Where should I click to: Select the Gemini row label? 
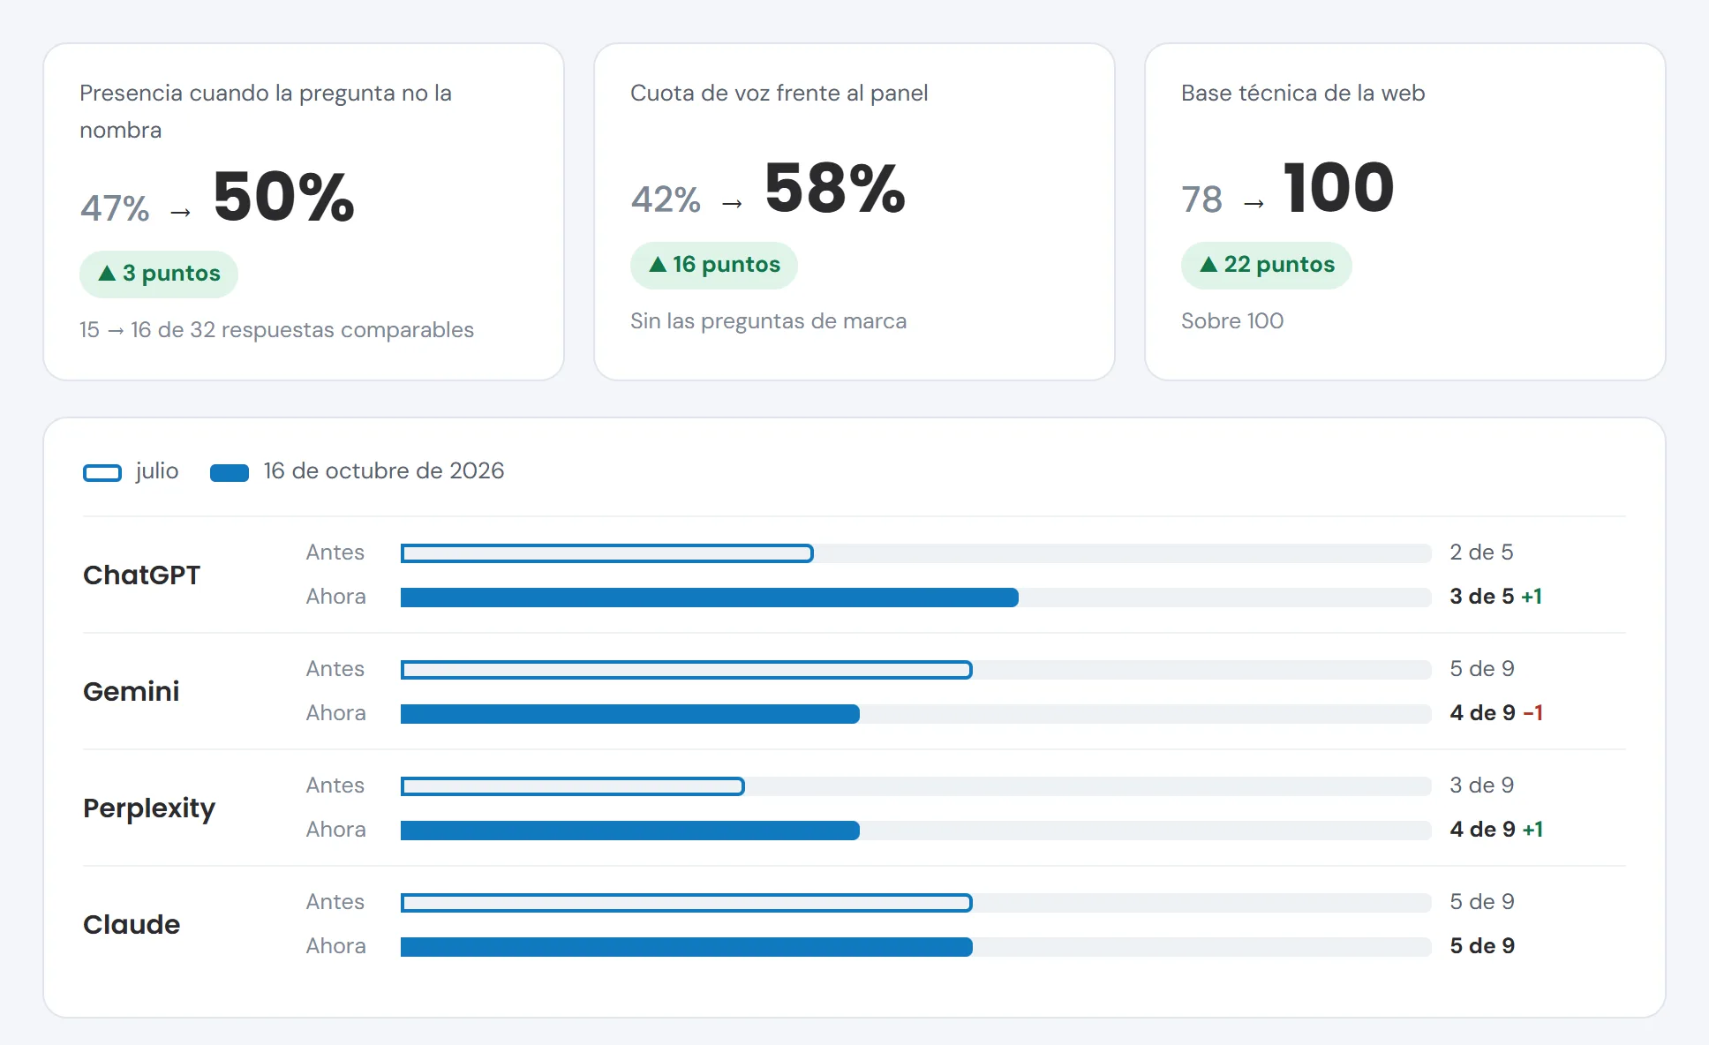click(x=132, y=691)
